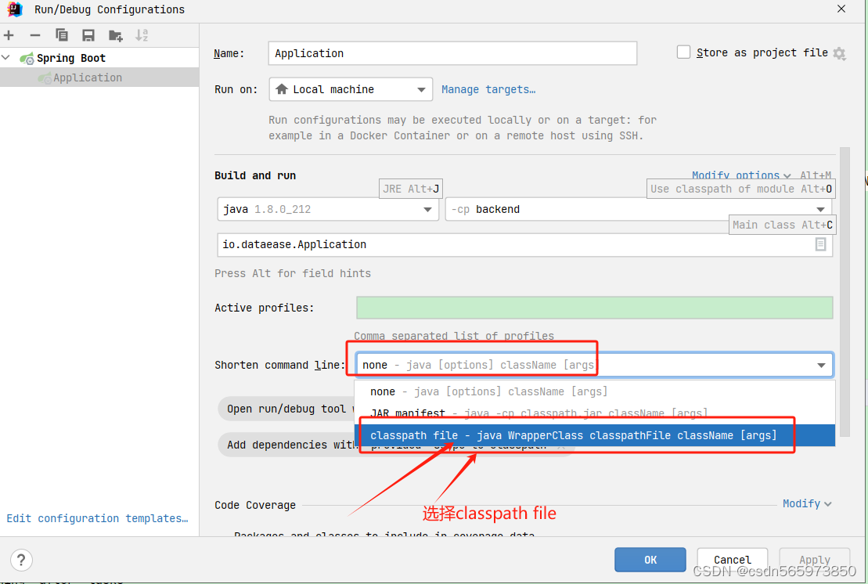Open the Manage targets link
The image size is (868, 584).
tap(488, 90)
